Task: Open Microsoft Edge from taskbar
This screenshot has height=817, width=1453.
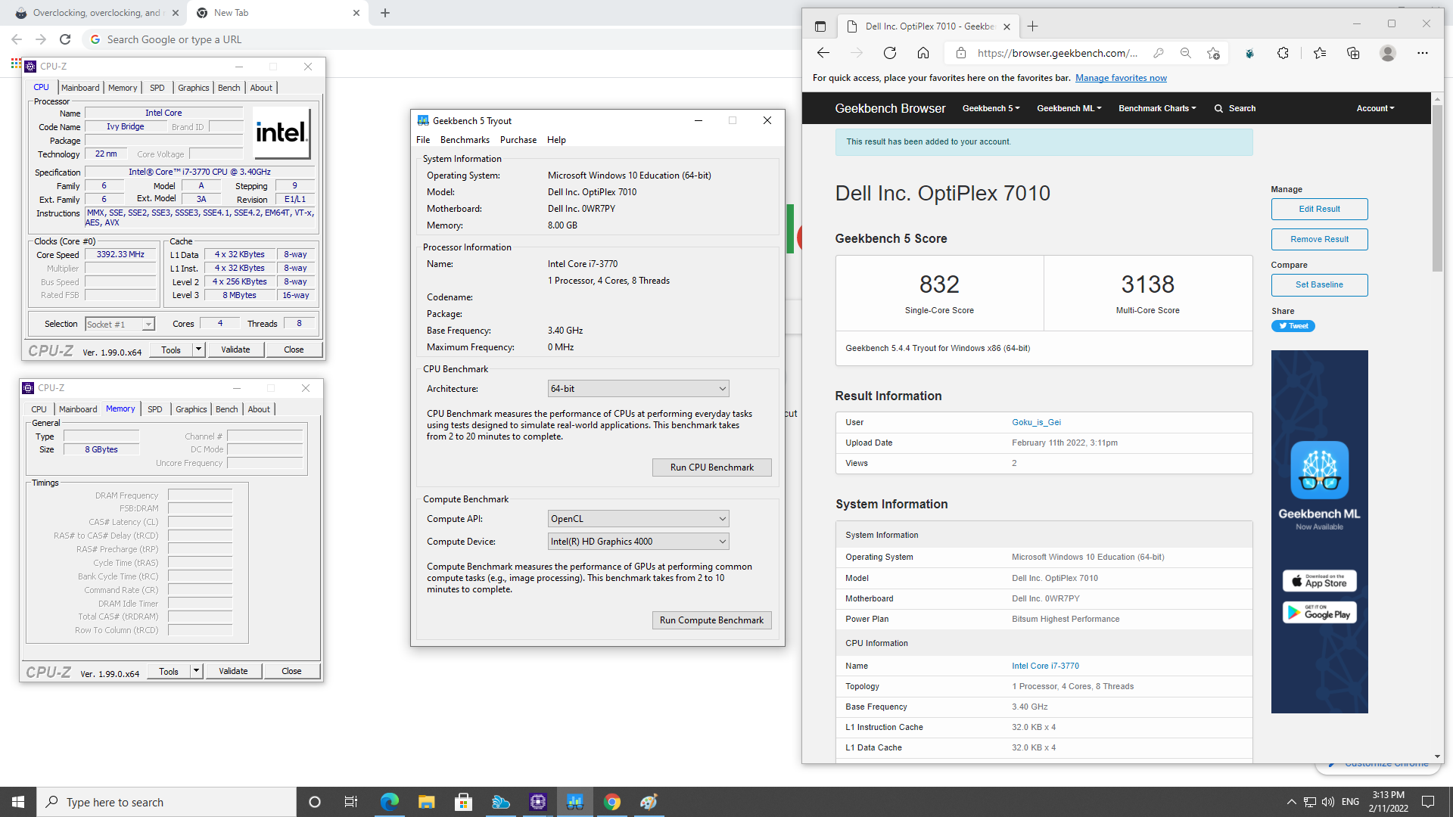Action: 390,802
